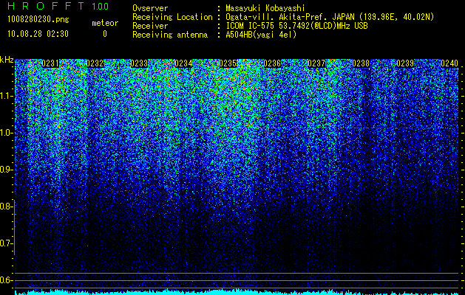Select the Ogata-vill. Akita-Pref. JAPAN location text
Viewport: 465px width, 295px height.
click(x=330, y=17)
